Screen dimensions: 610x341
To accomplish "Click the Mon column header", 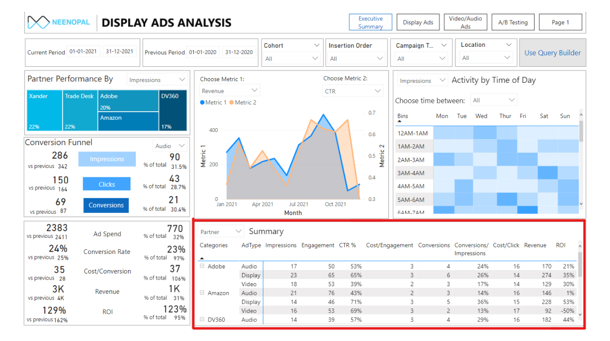I will click(x=442, y=116).
